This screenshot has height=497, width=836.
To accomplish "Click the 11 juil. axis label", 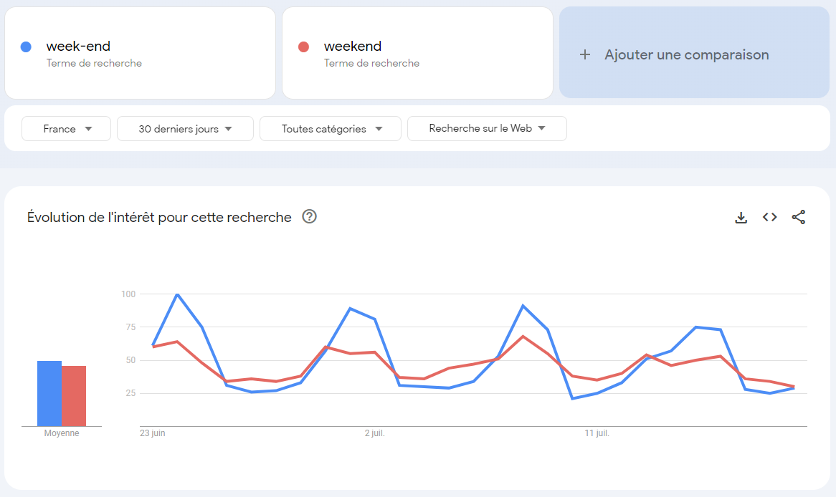I will [x=597, y=433].
